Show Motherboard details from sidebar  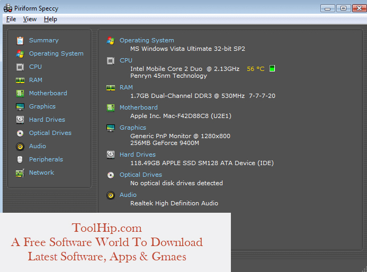(48, 93)
